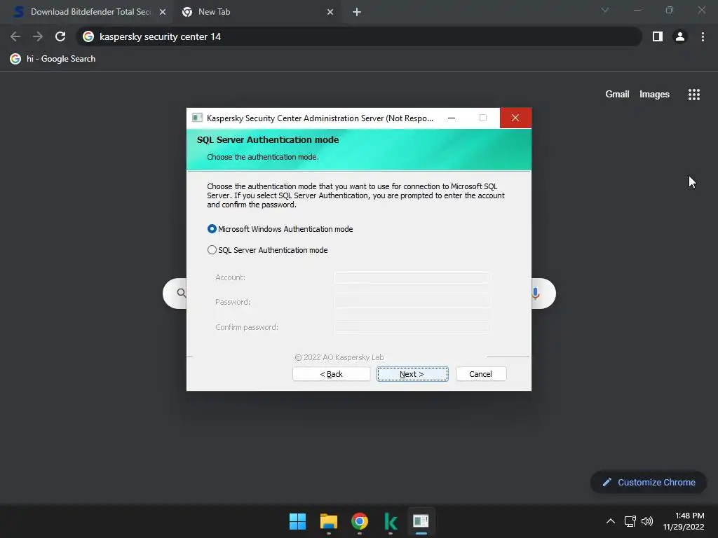Click the search magnifier icon on Google
This screenshot has height=538, width=718.
(182, 293)
